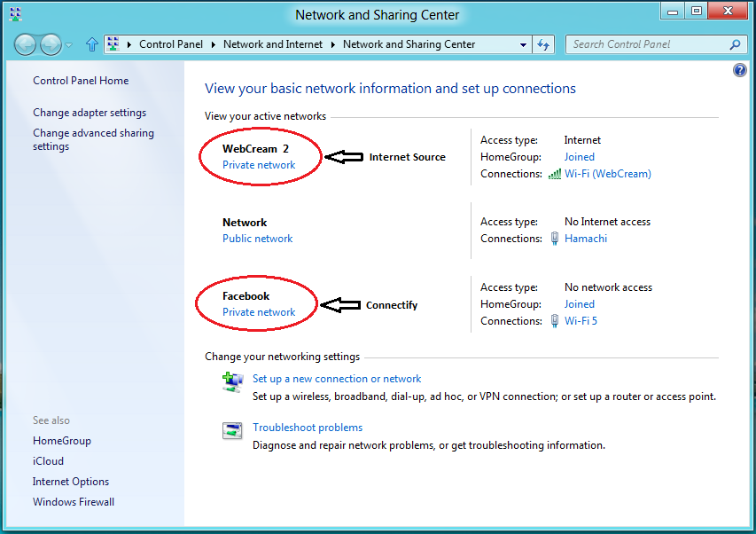
Task: Click 'Change your networking settings' heading
Action: click(x=282, y=357)
